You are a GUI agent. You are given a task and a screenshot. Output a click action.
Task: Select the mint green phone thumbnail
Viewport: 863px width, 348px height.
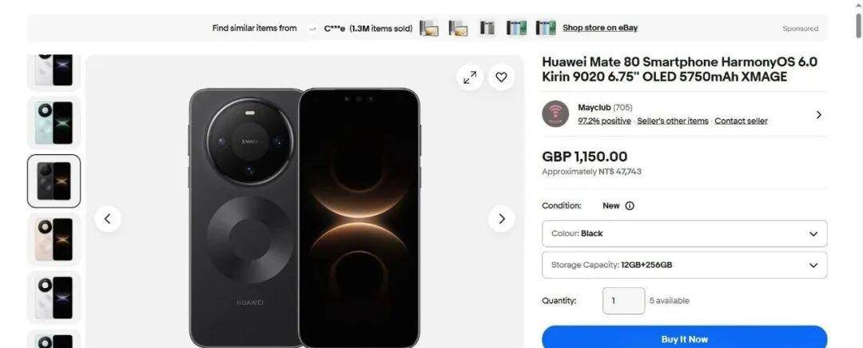(x=54, y=123)
